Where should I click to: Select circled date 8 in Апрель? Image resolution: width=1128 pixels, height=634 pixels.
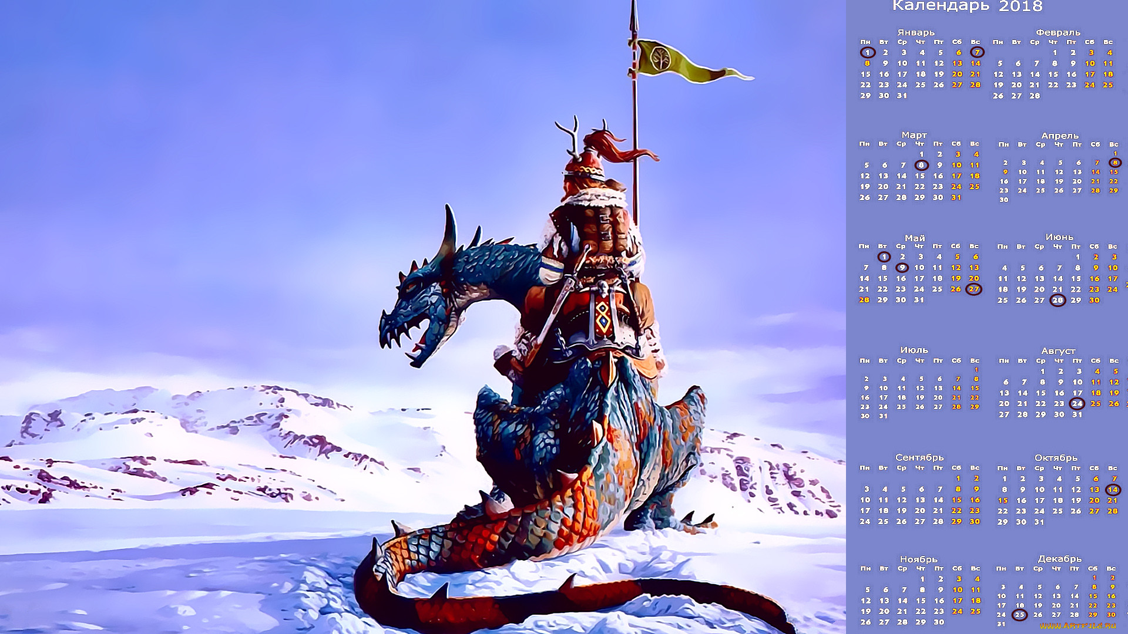click(1114, 163)
